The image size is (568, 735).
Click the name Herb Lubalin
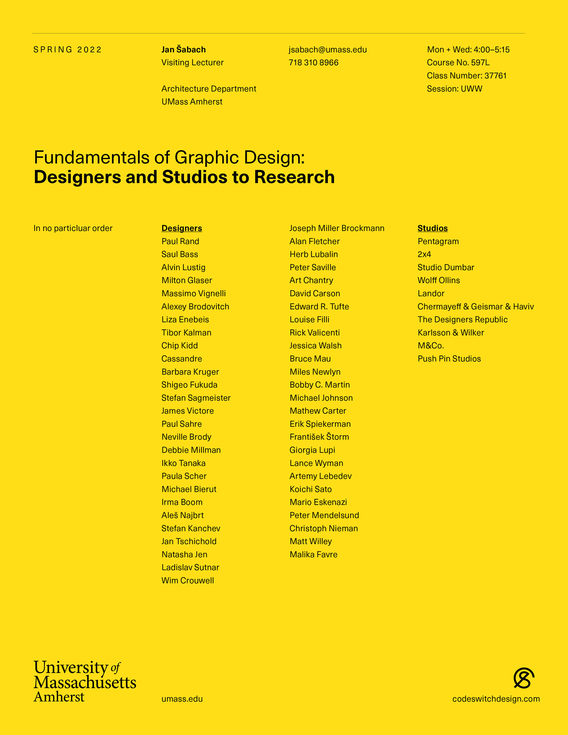(314, 254)
